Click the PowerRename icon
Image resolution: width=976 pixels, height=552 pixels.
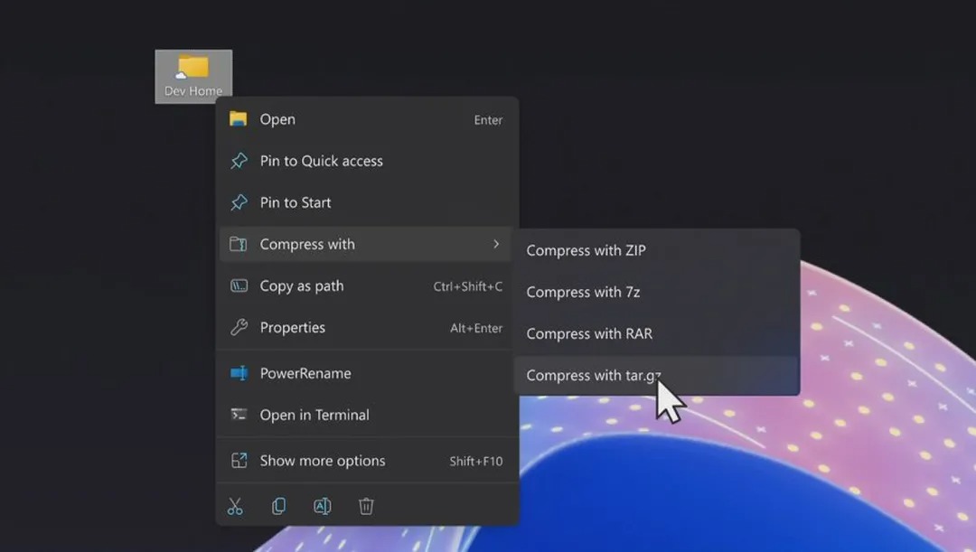[x=239, y=373]
